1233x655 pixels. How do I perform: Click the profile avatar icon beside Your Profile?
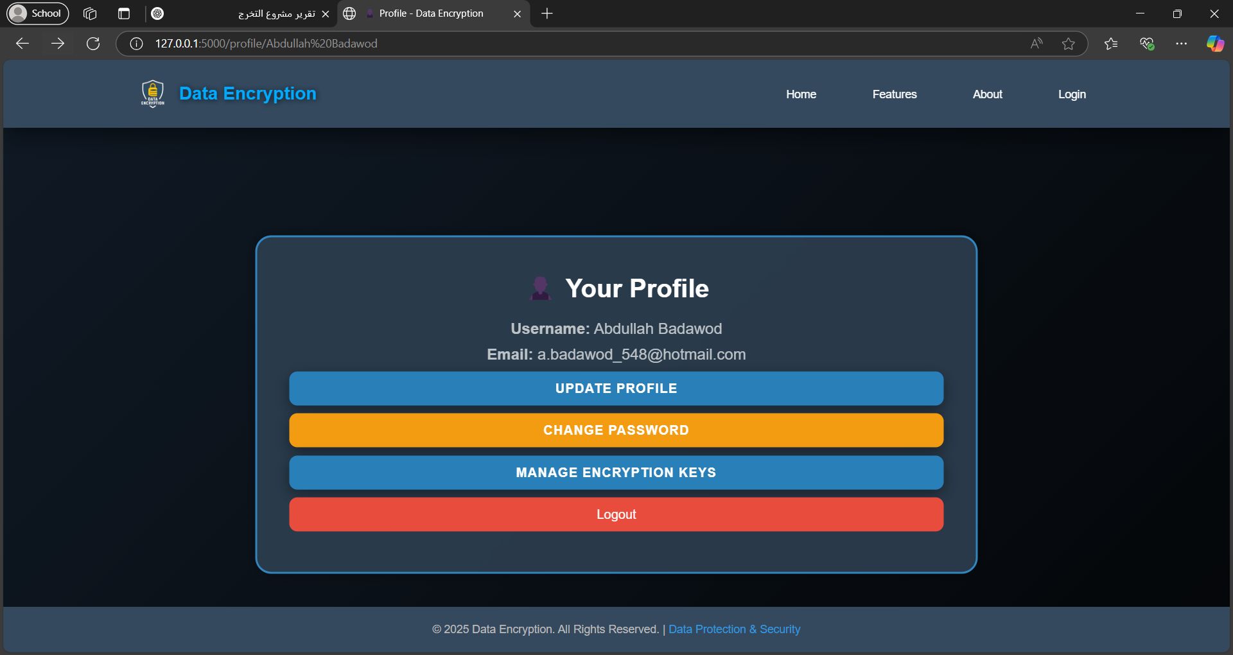pos(540,288)
